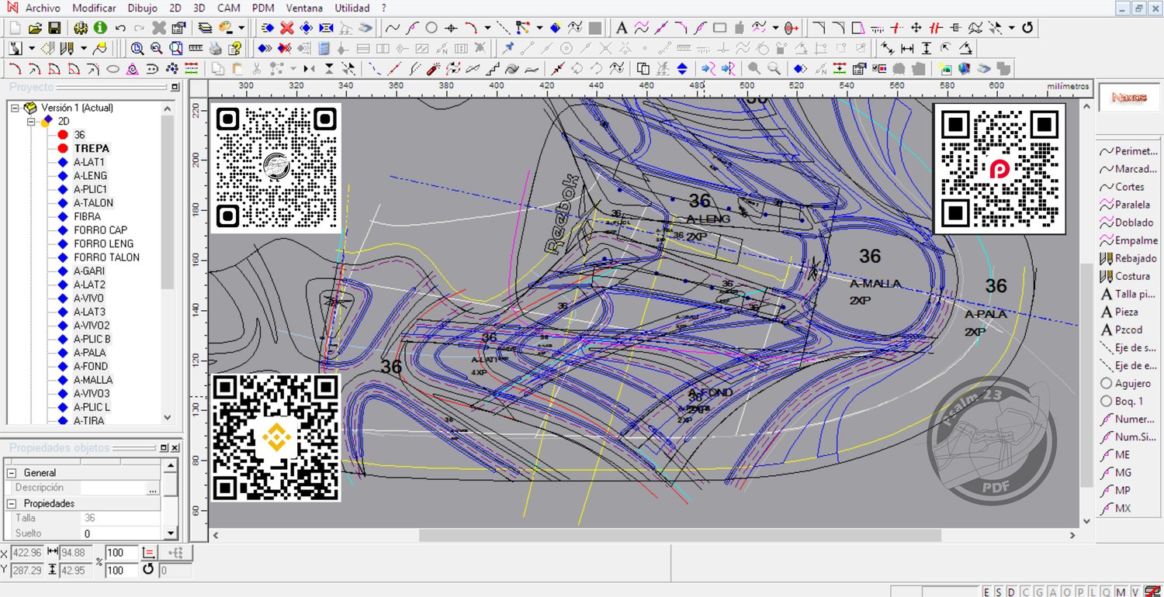
Task: Toggle the A status bar indicator
Action: click(x=1051, y=592)
